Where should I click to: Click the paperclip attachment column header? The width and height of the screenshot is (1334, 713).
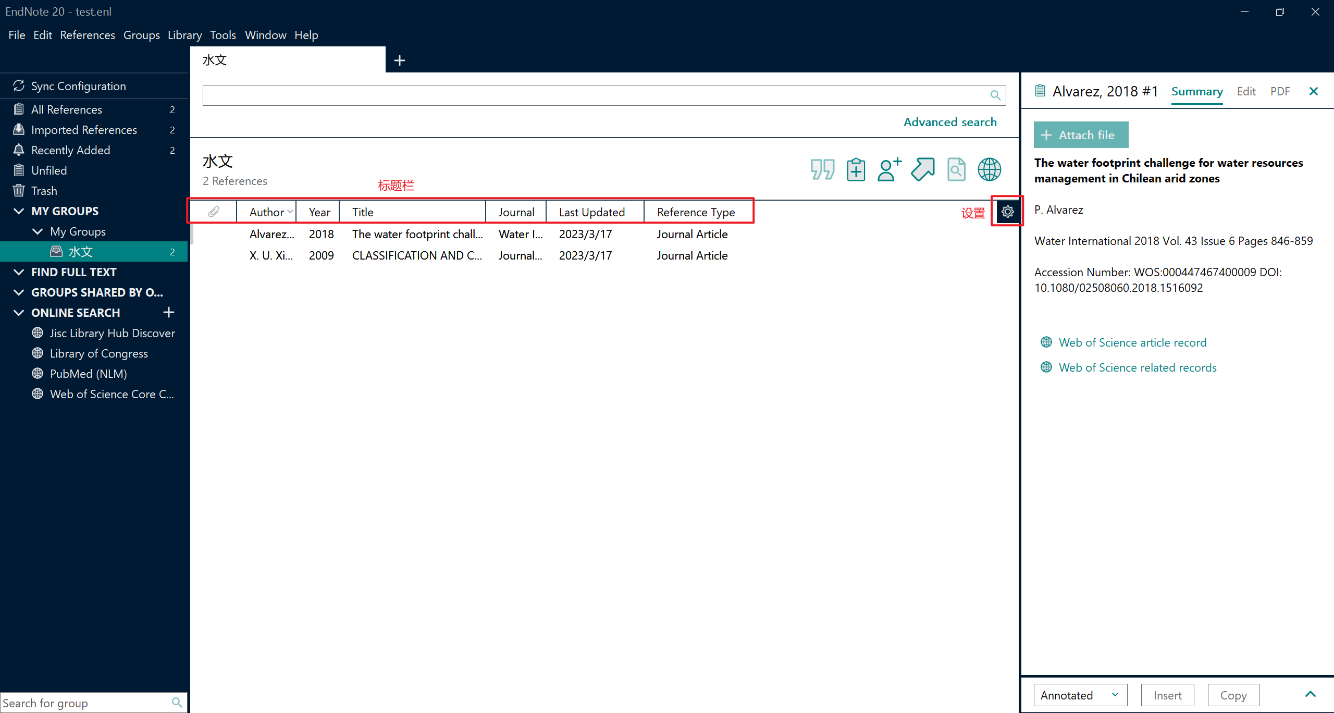tap(214, 212)
